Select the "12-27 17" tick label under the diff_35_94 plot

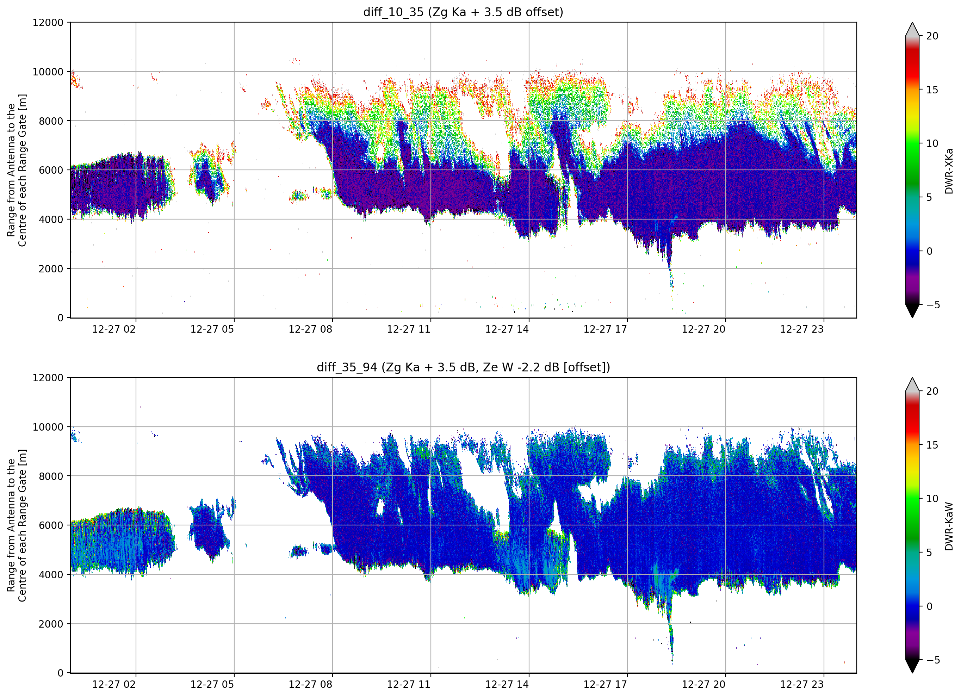pyautogui.click(x=606, y=685)
